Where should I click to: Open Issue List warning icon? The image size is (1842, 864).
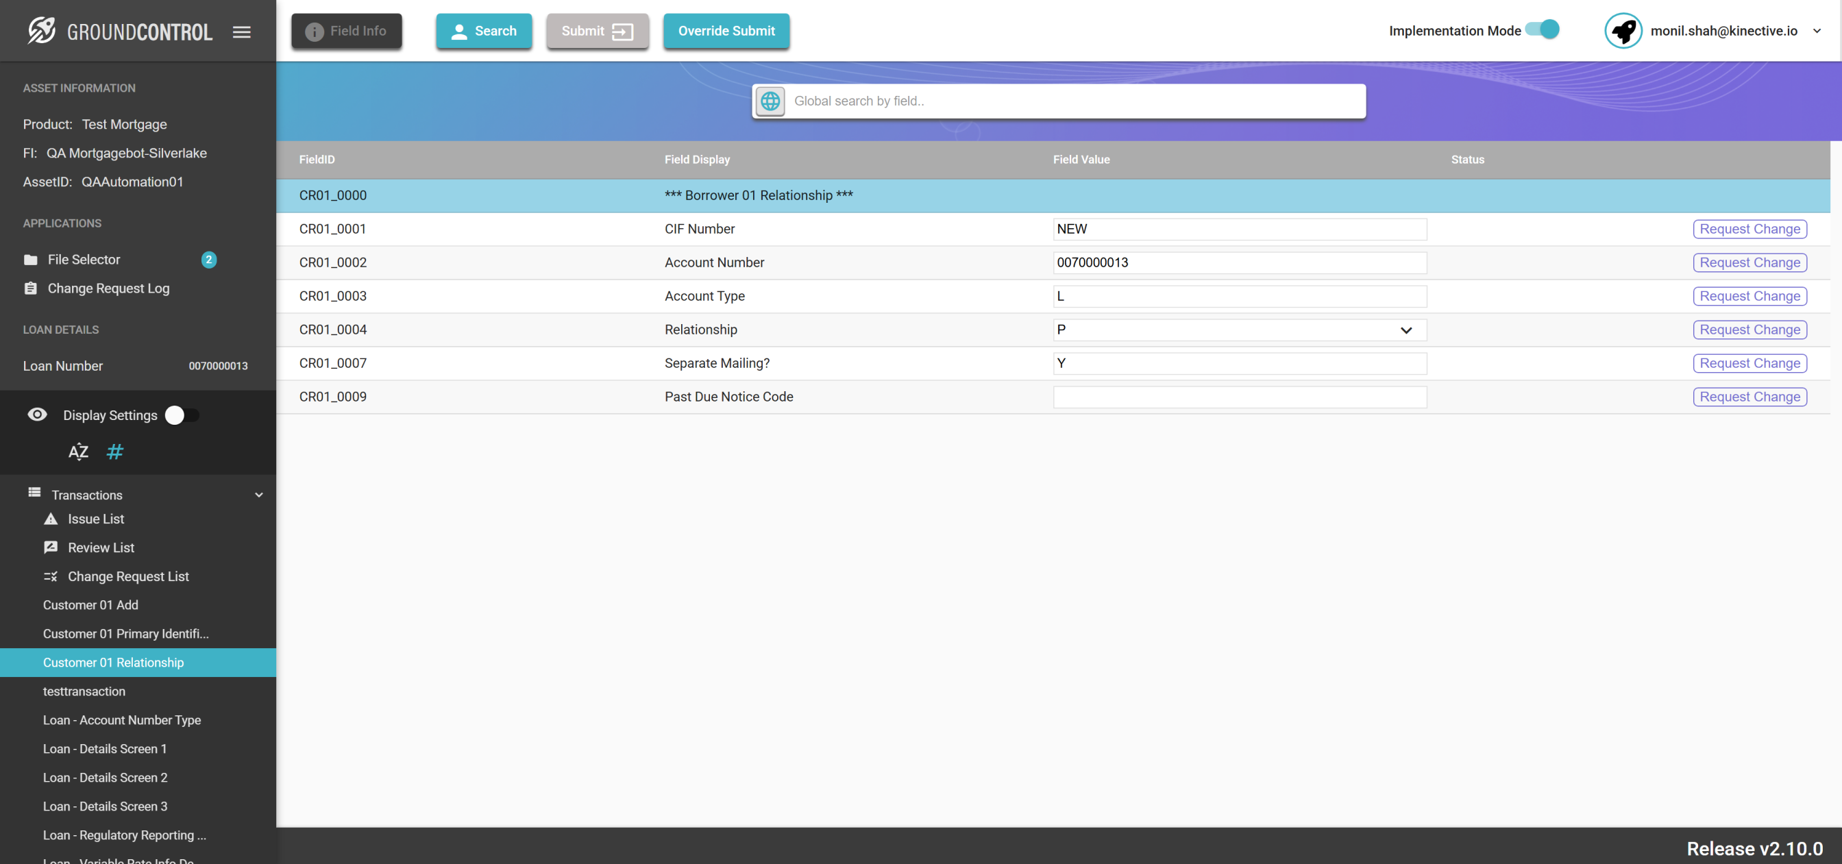pyautogui.click(x=51, y=519)
